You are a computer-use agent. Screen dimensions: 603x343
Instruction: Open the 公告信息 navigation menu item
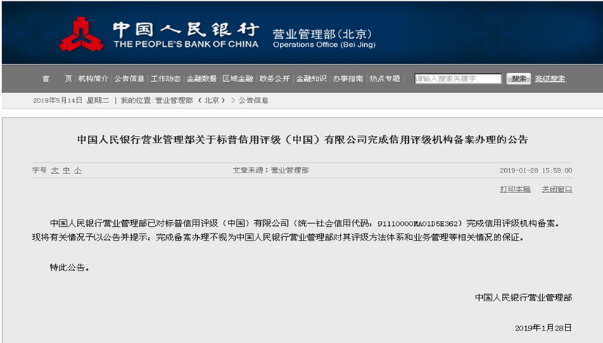(x=129, y=79)
